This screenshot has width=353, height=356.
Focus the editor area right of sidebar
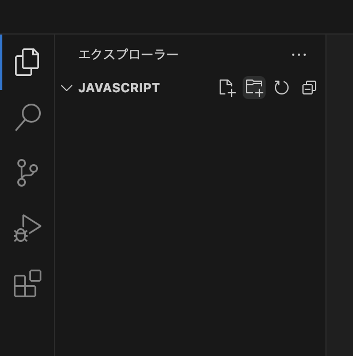point(340,196)
